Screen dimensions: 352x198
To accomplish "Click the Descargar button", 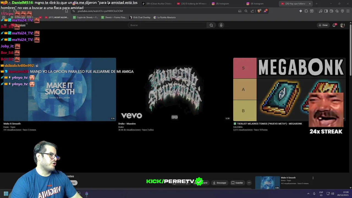I will (220, 183).
